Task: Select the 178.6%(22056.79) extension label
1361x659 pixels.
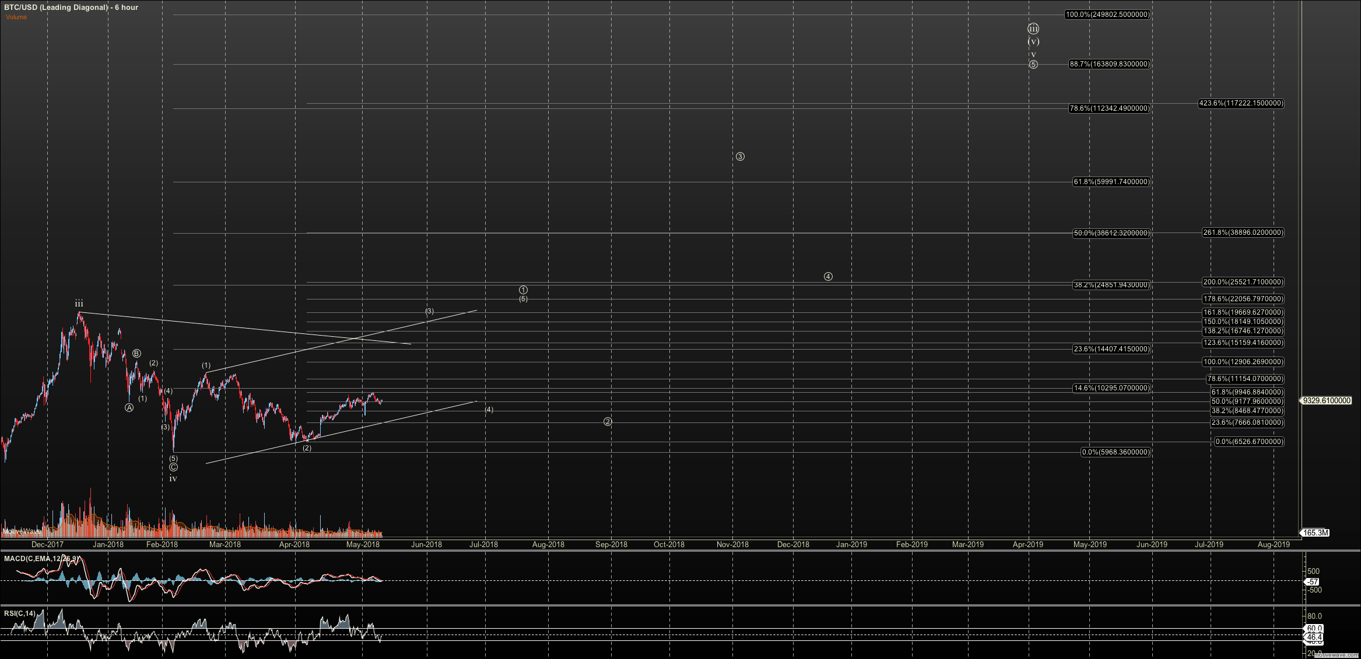Action: 1243,299
